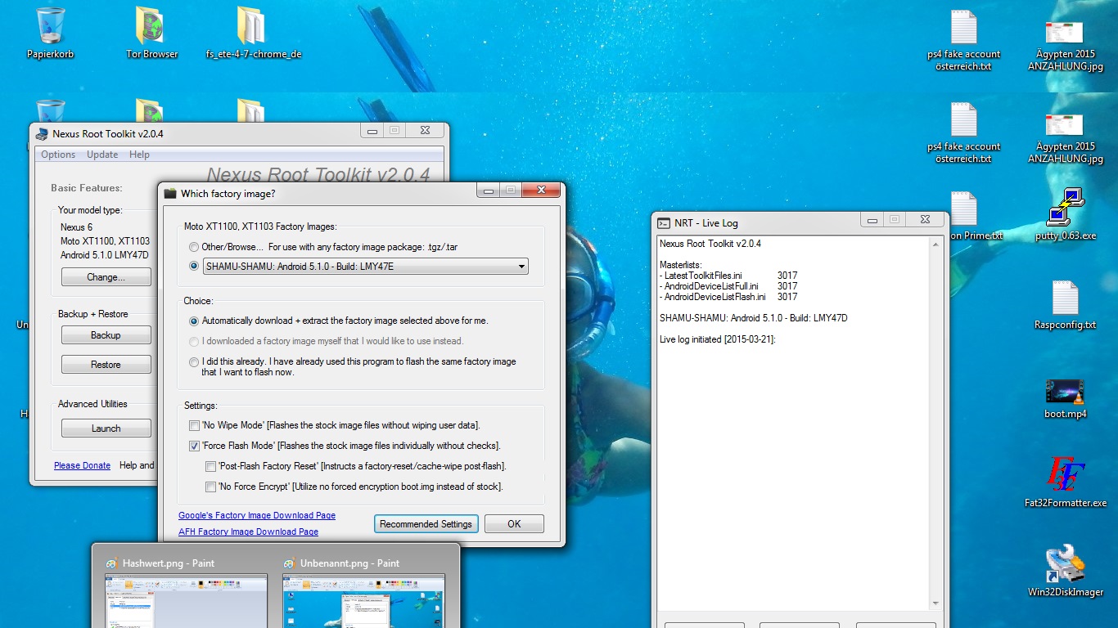Viewport: 1118px width, 628px height.
Task: Open the Update menu in Nexus Root Toolkit
Action: [102, 155]
